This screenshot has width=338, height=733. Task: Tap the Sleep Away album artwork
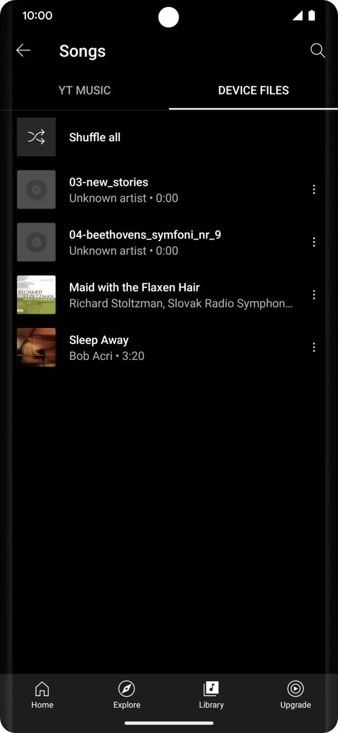pyautogui.click(x=36, y=347)
